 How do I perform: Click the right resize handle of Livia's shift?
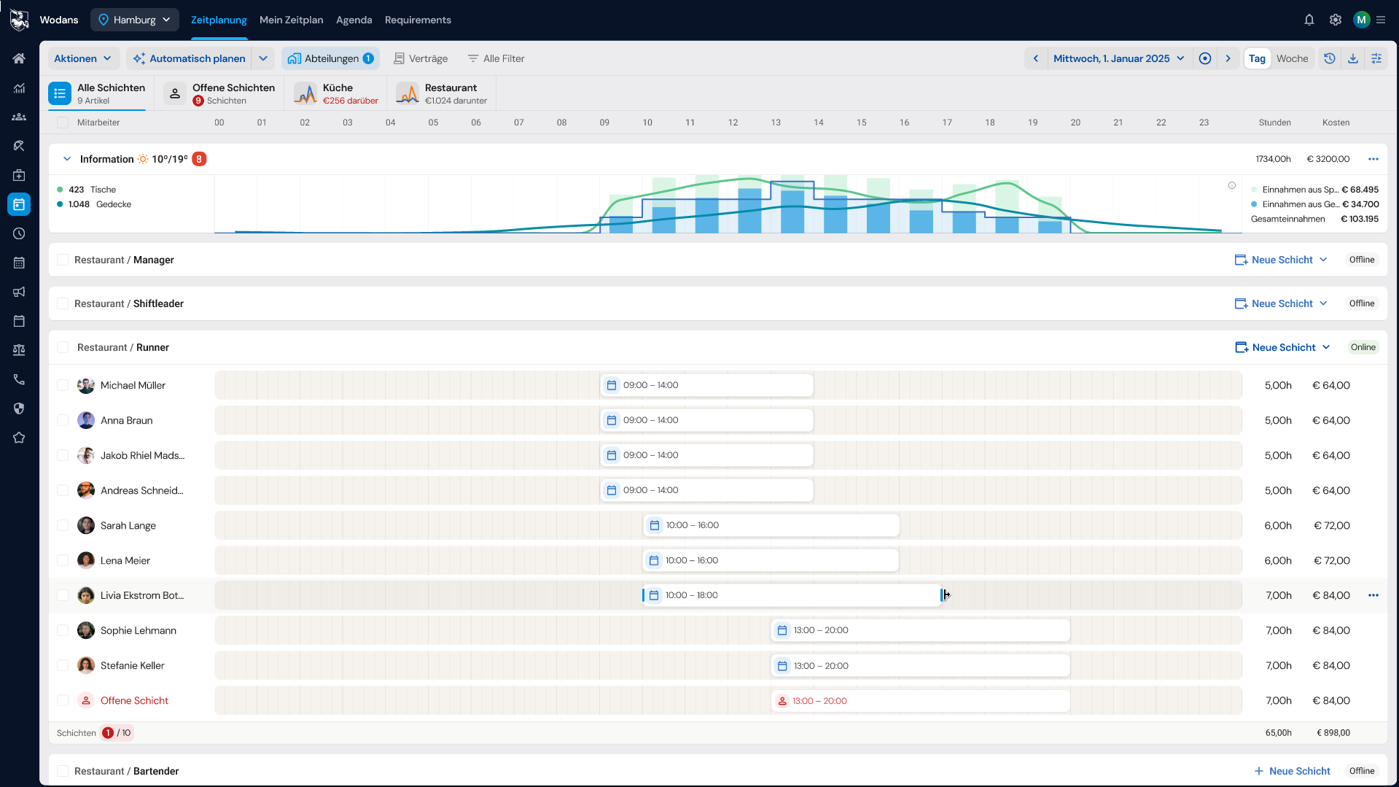click(x=942, y=595)
